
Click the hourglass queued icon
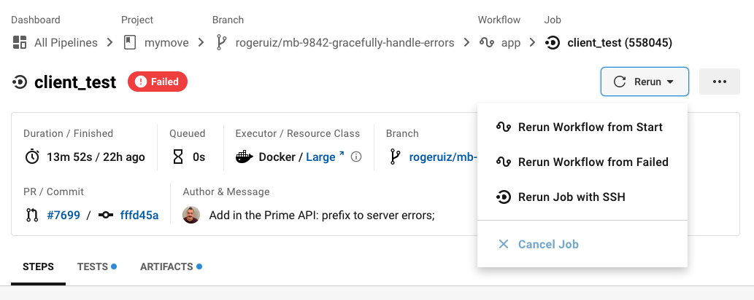click(x=178, y=157)
